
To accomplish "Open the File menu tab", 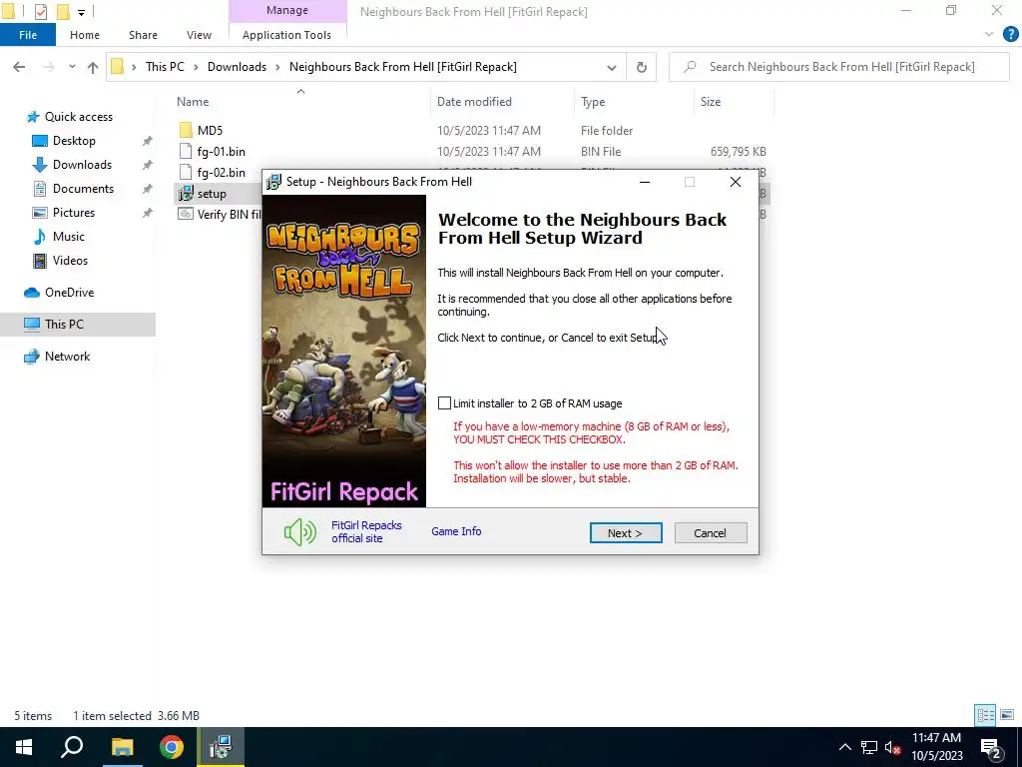I will pyautogui.click(x=28, y=35).
